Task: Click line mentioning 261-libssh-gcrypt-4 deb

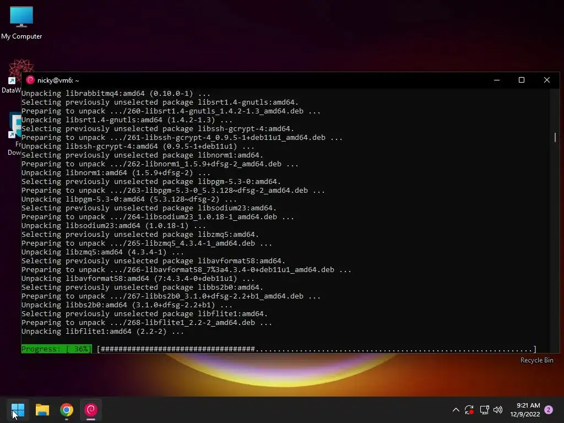Action: click(x=182, y=137)
